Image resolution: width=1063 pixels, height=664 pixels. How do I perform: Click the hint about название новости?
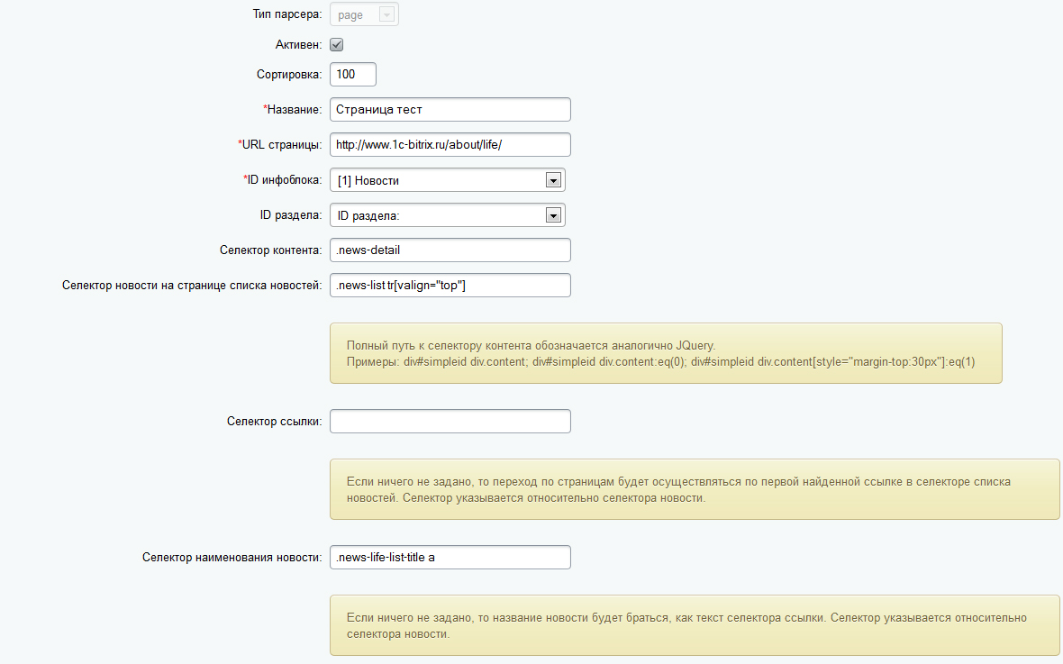point(695,625)
